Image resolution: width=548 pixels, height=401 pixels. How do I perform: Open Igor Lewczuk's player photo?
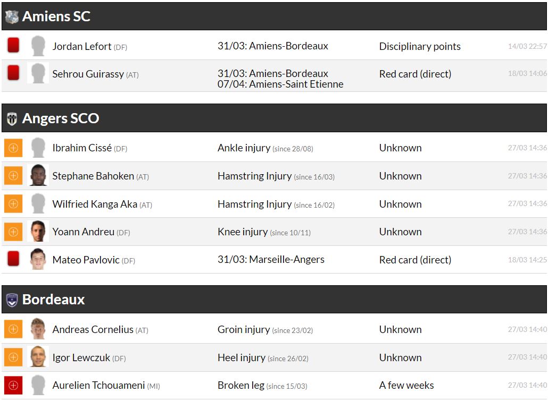click(x=38, y=357)
